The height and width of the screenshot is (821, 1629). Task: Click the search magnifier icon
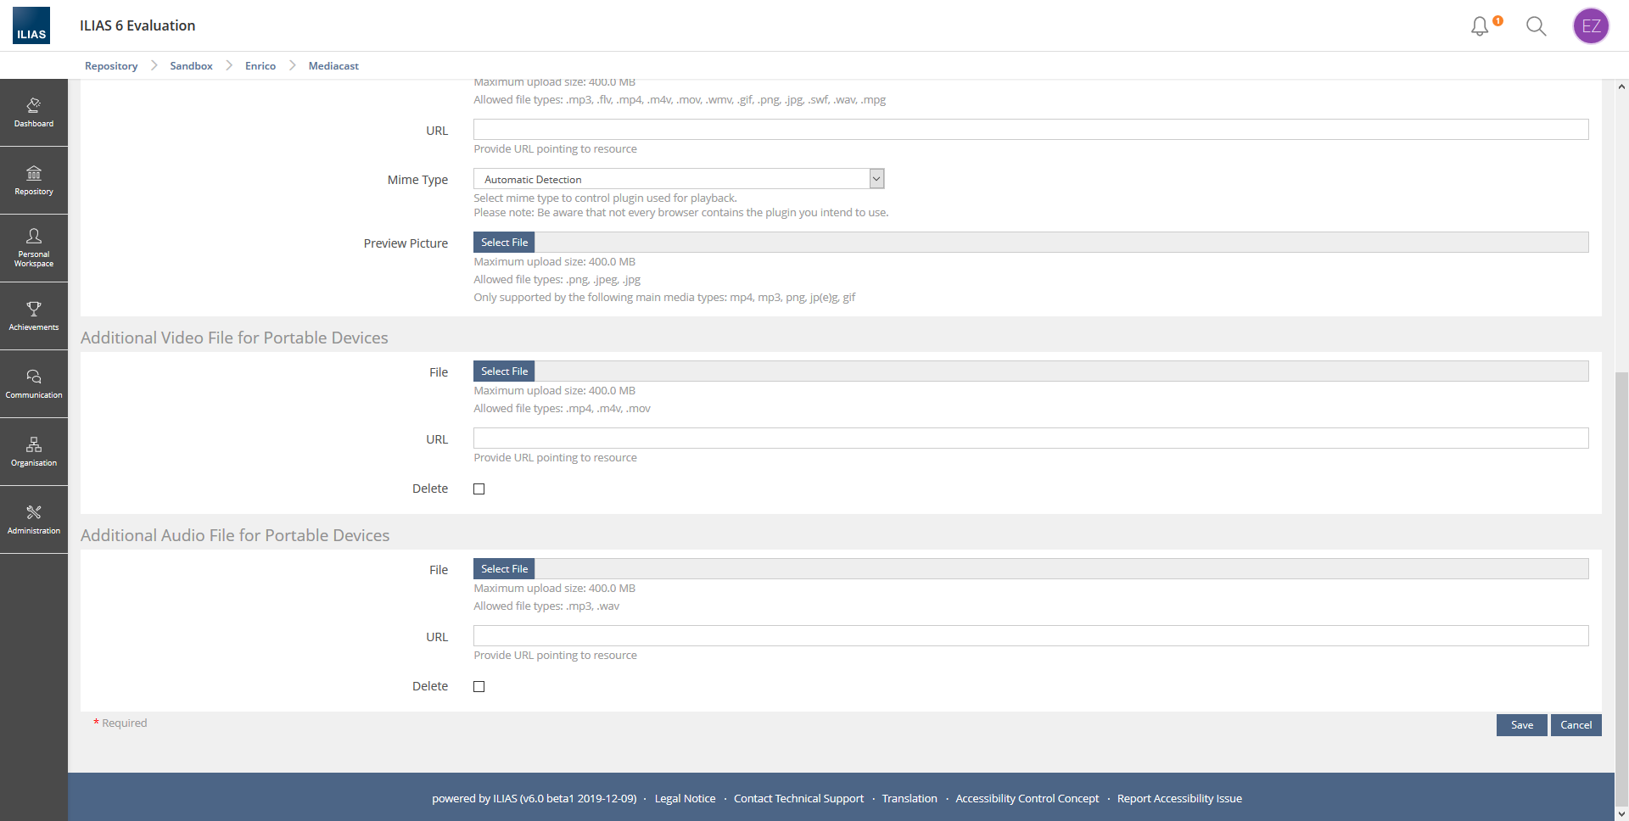pos(1536,26)
